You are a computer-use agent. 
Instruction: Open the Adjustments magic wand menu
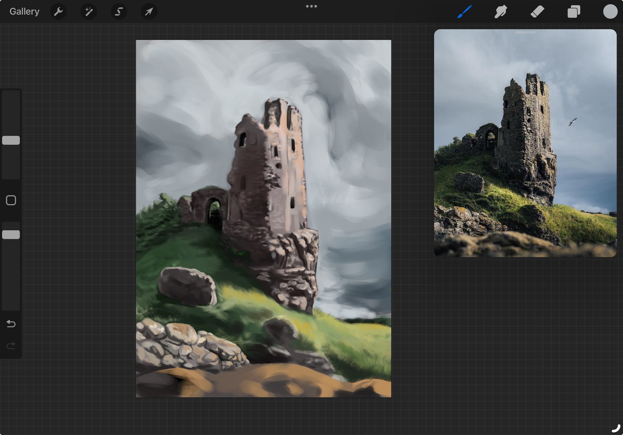click(89, 11)
